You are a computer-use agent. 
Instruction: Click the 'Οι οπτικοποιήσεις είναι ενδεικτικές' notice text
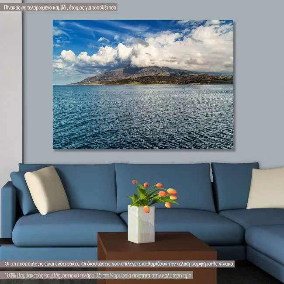[x=119, y=264]
